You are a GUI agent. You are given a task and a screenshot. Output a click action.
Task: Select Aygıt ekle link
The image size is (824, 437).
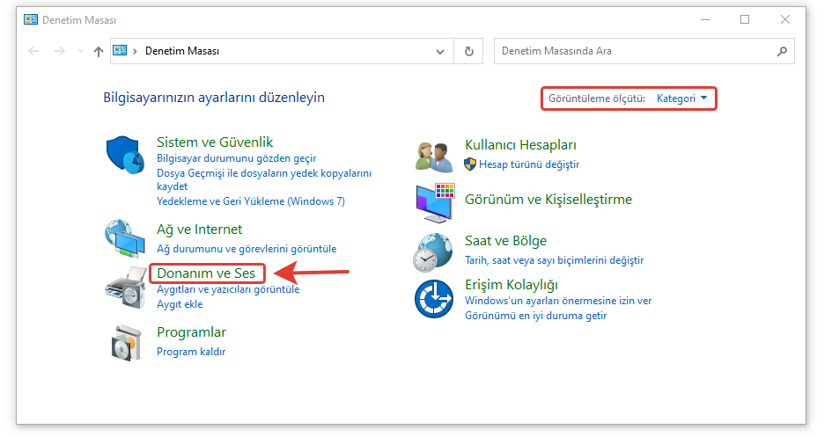[180, 304]
